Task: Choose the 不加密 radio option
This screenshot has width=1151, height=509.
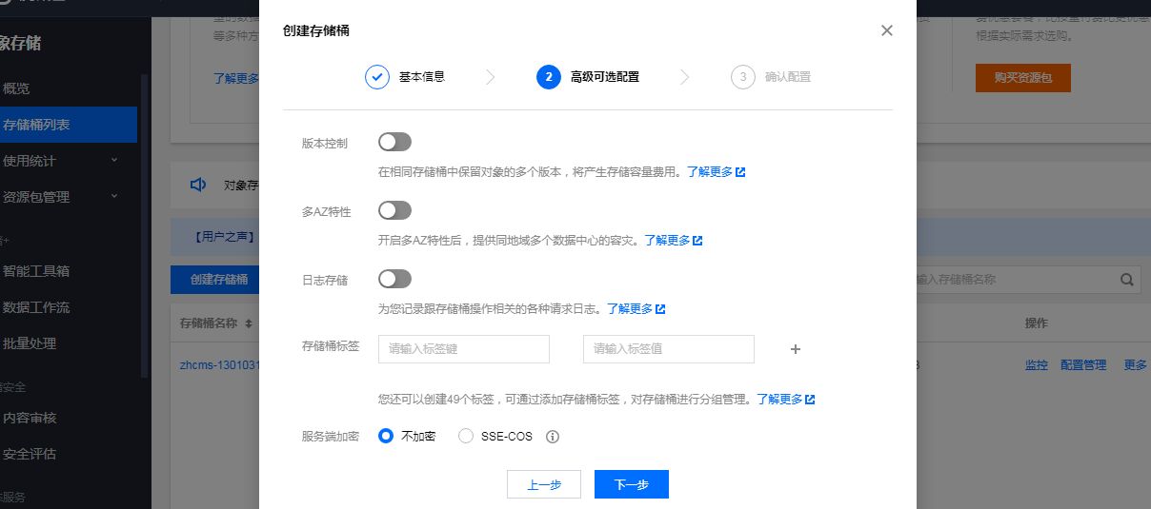Action: point(386,436)
